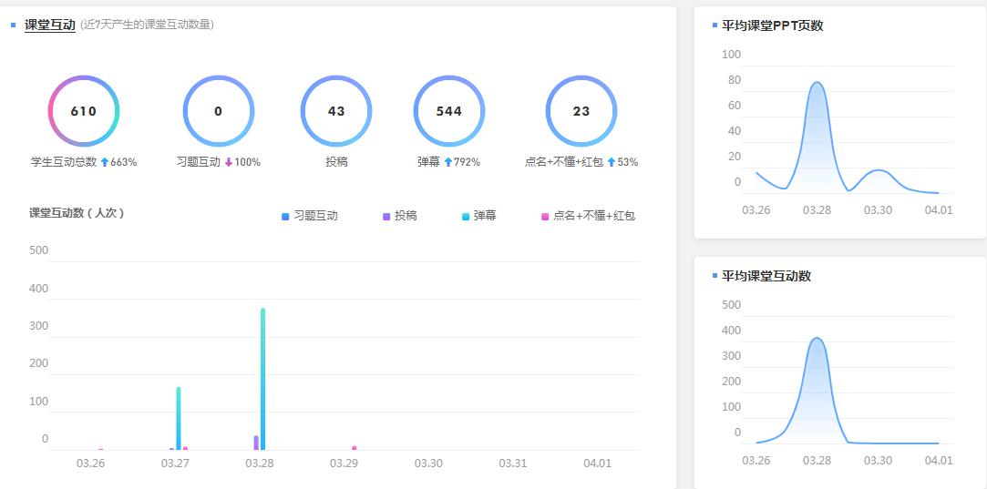
Task: Click the 43 投稿 ring counter
Action: 336,111
